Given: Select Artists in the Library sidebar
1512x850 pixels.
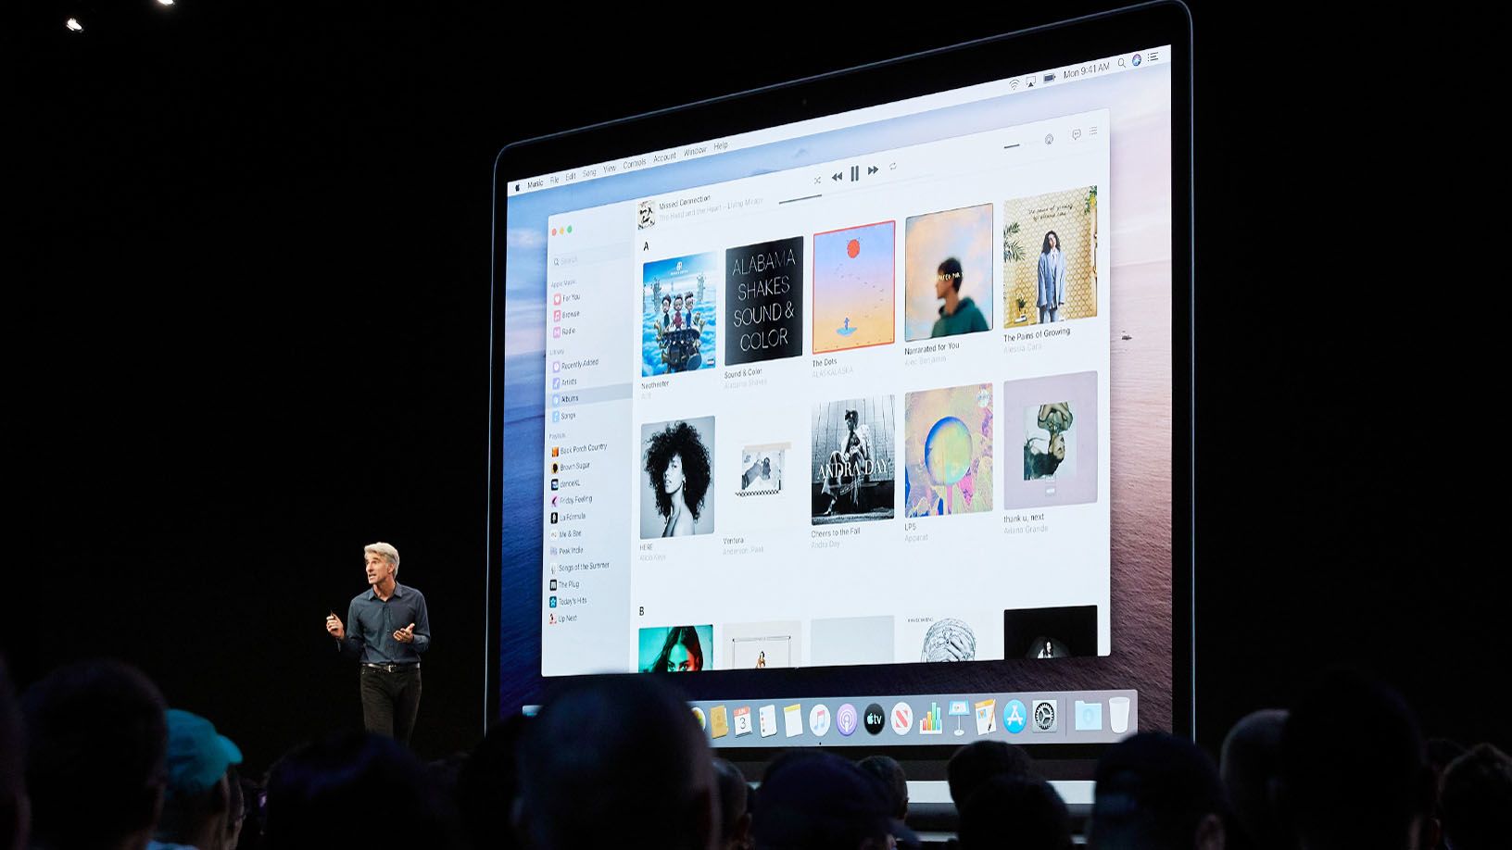Looking at the screenshot, I should [x=569, y=381].
